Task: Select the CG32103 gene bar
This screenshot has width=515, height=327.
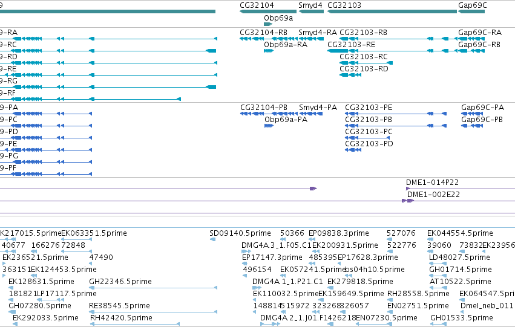Action: (392, 11)
